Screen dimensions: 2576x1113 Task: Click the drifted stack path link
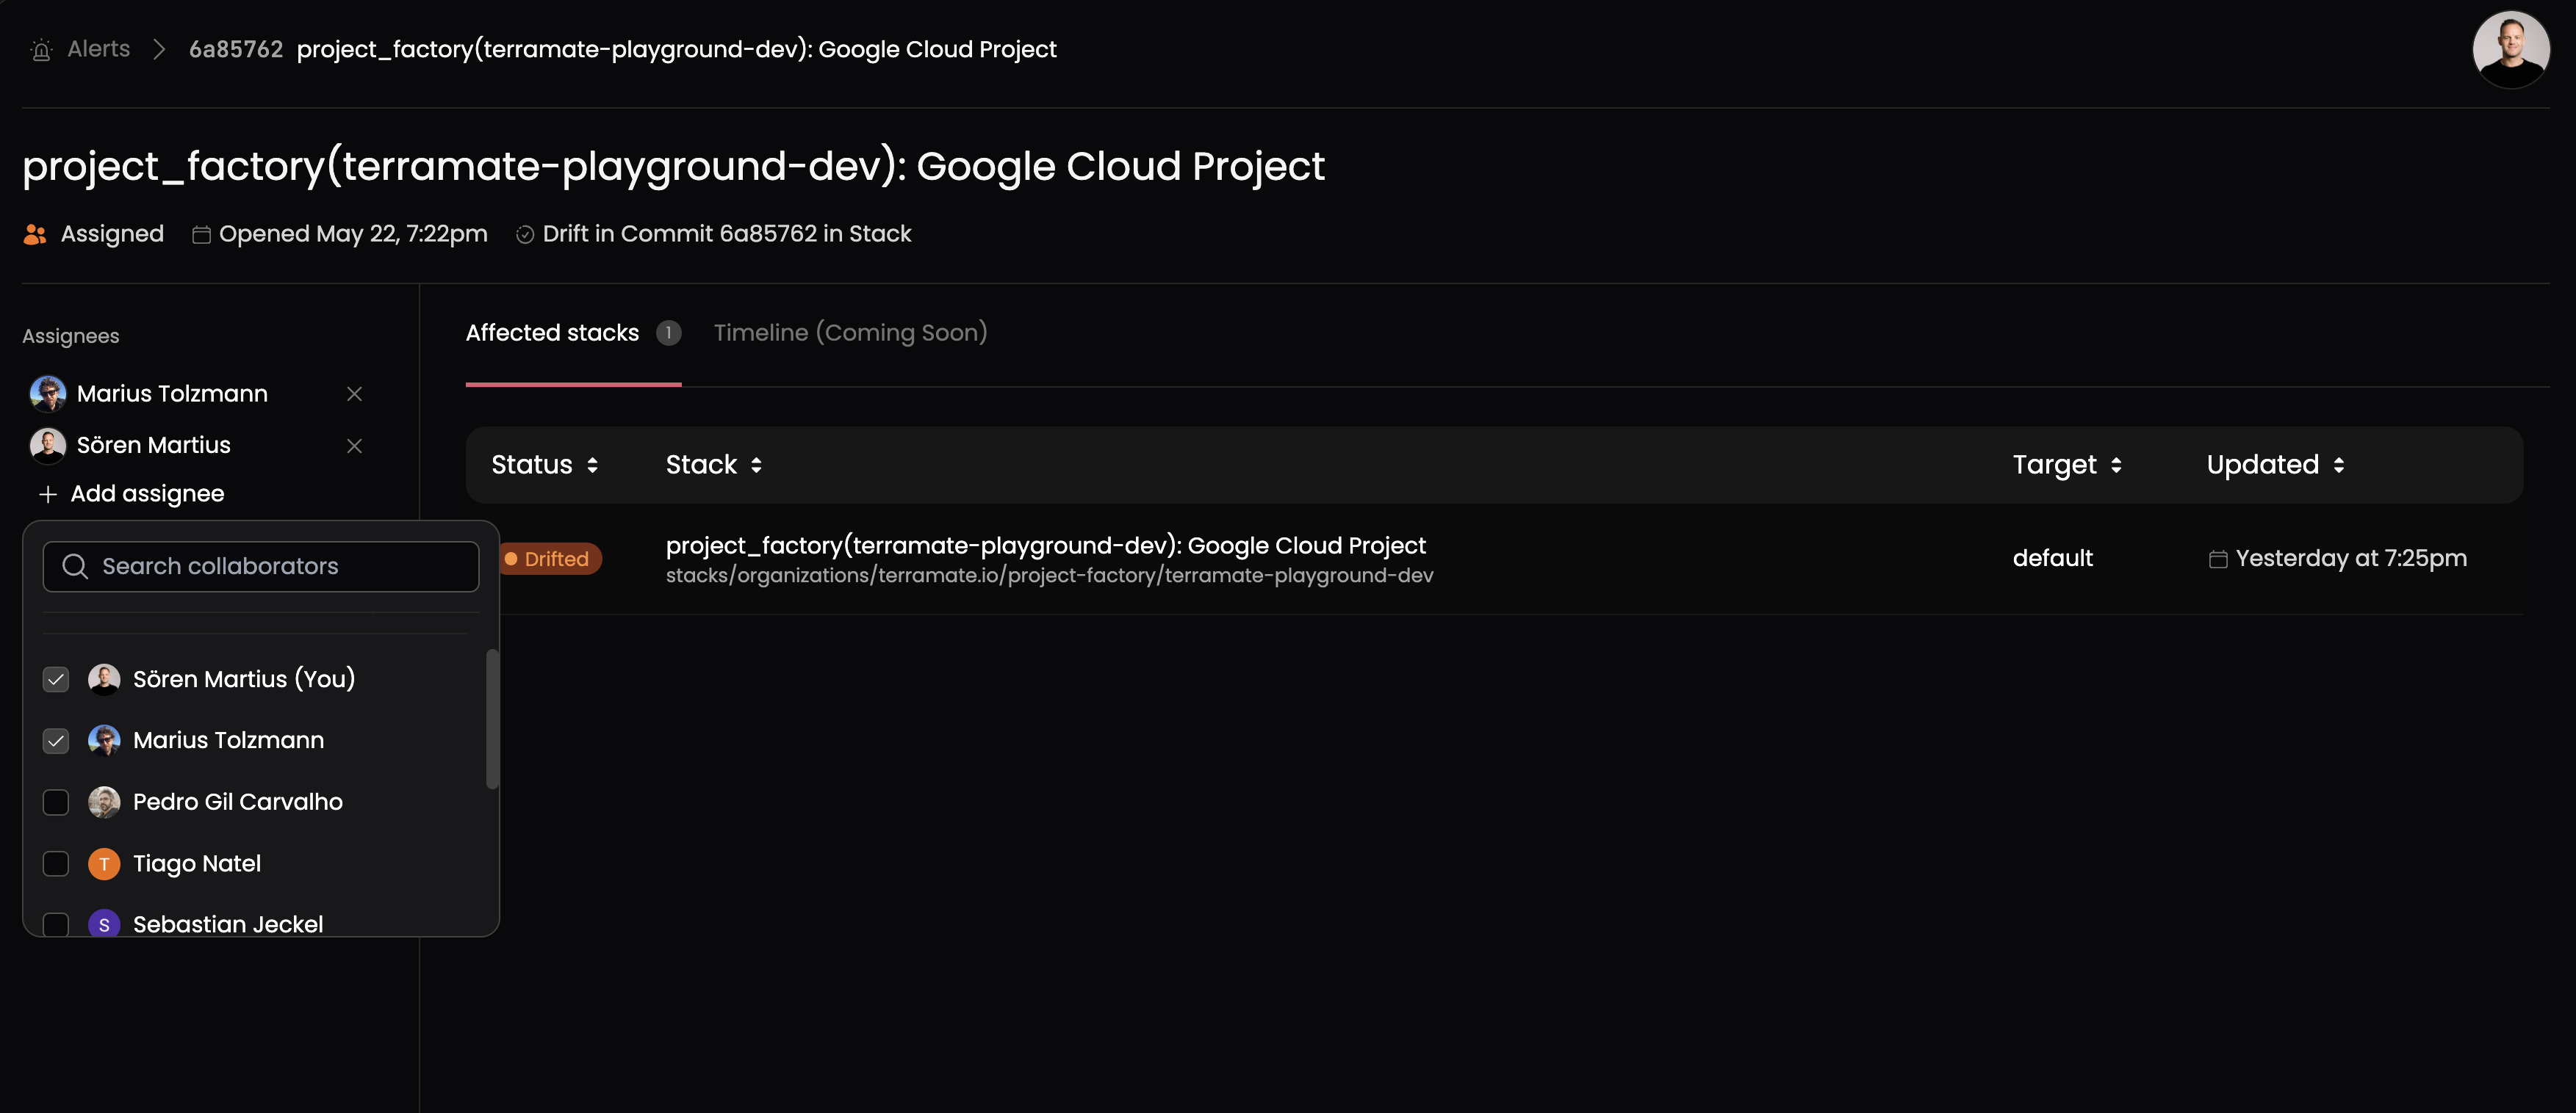pyautogui.click(x=1048, y=576)
